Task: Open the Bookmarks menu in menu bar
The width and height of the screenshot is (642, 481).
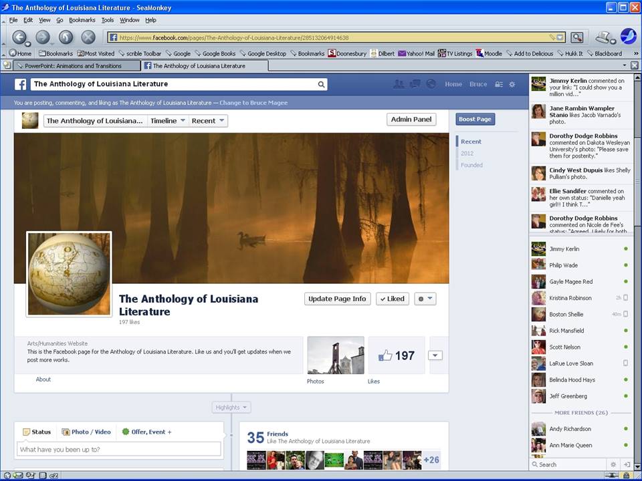Action: click(x=82, y=20)
